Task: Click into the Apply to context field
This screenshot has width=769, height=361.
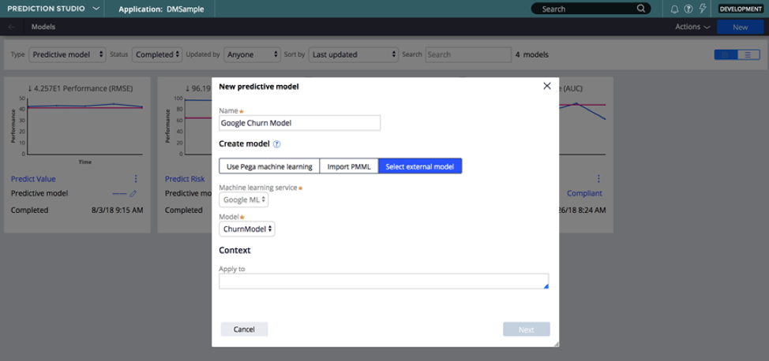Action: pyautogui.click(x=383, y=281)
